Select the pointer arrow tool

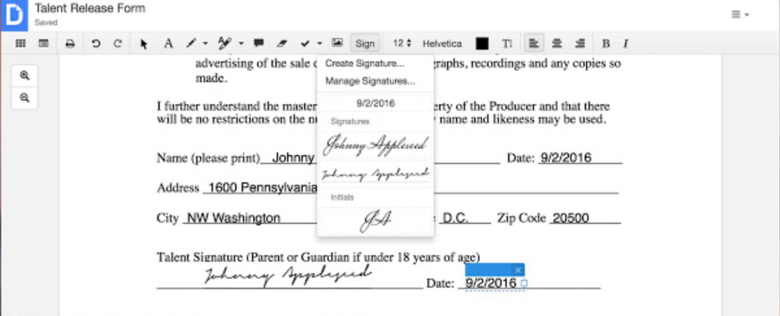pos(144,44)
